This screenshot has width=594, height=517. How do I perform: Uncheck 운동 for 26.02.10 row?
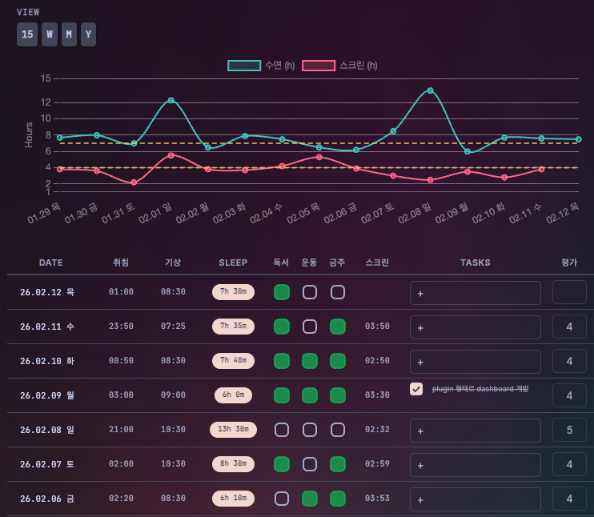click(310, 361)
